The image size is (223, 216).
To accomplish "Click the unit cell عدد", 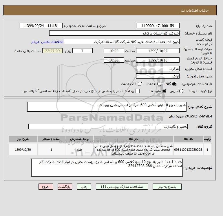I will click(79, 150).
